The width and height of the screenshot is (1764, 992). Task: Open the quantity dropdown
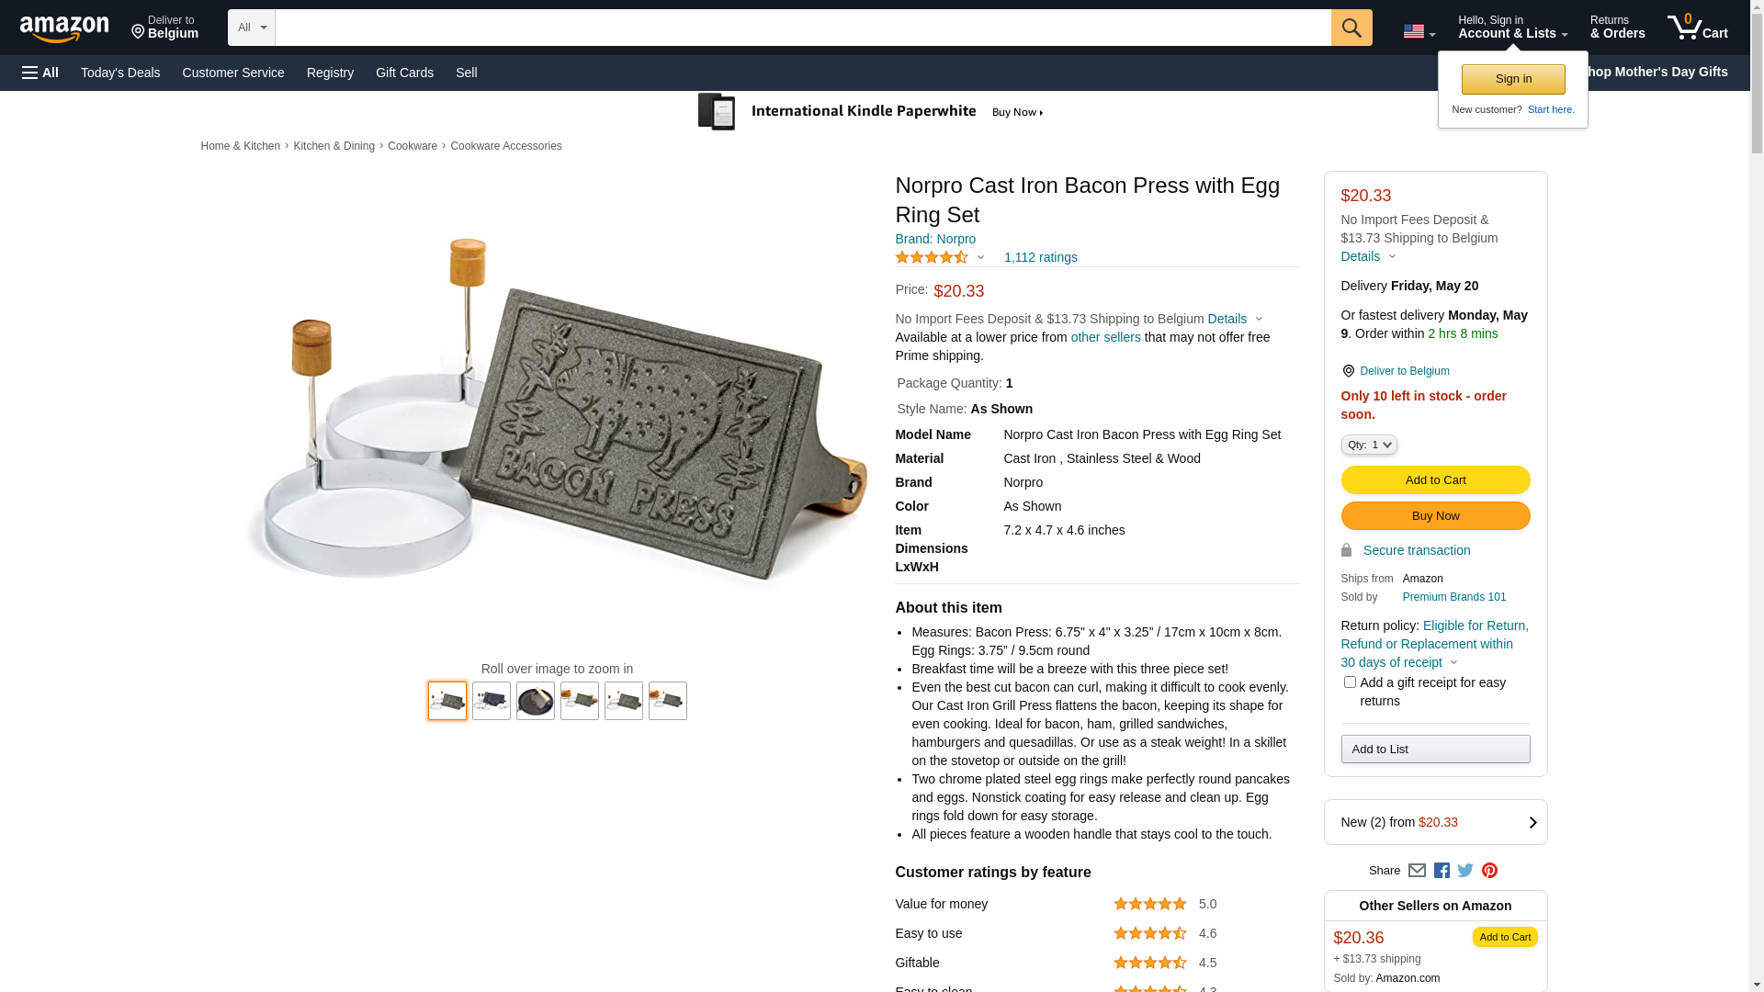(1369, 445)
